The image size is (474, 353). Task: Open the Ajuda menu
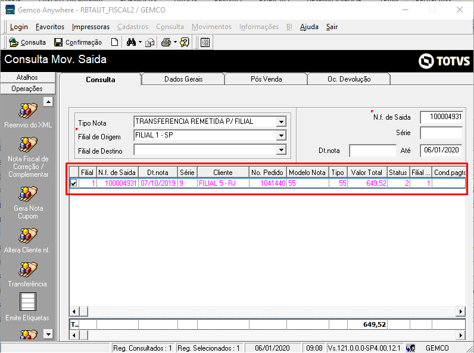pyautogui.click(x=309, y=27)
